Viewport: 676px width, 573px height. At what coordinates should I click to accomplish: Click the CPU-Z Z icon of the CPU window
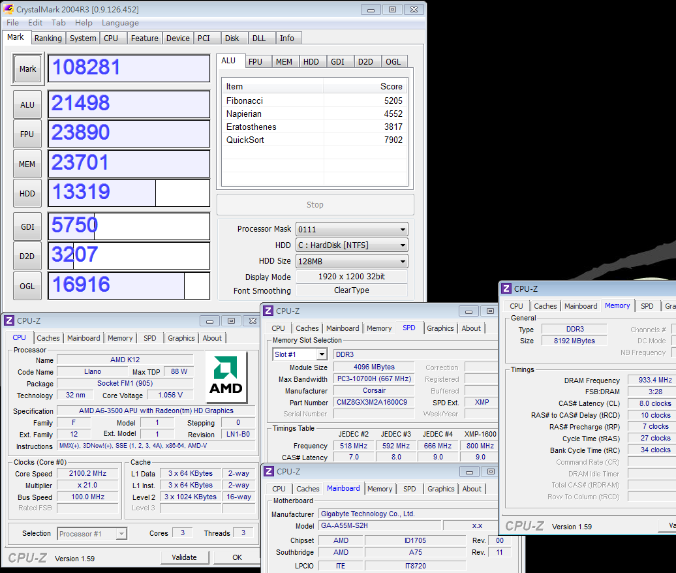coord(9,320)
